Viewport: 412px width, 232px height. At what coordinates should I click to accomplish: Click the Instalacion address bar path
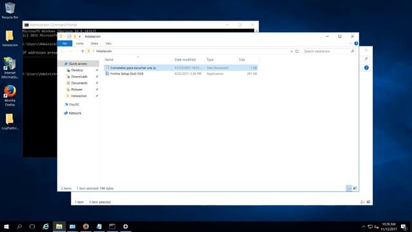(104, 51)
